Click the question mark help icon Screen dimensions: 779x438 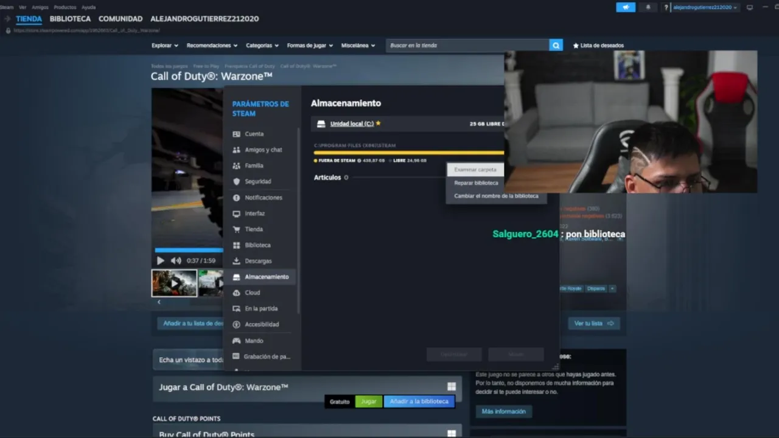click(666, 7)
